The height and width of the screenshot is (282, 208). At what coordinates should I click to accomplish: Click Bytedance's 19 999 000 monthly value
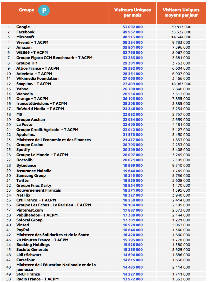[132, 165]
